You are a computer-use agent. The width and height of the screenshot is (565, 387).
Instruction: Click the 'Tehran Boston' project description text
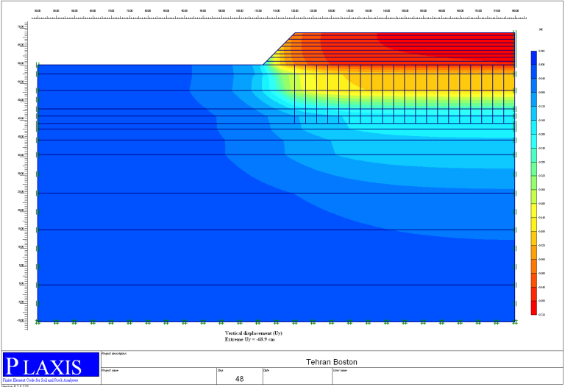pyautogui.click(x=332, y=362)
